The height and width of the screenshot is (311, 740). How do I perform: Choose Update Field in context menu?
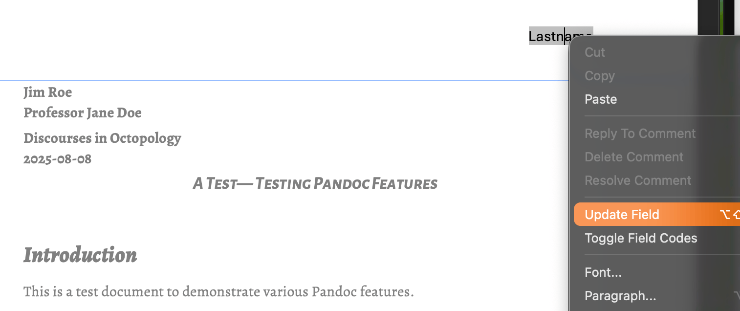622,215
